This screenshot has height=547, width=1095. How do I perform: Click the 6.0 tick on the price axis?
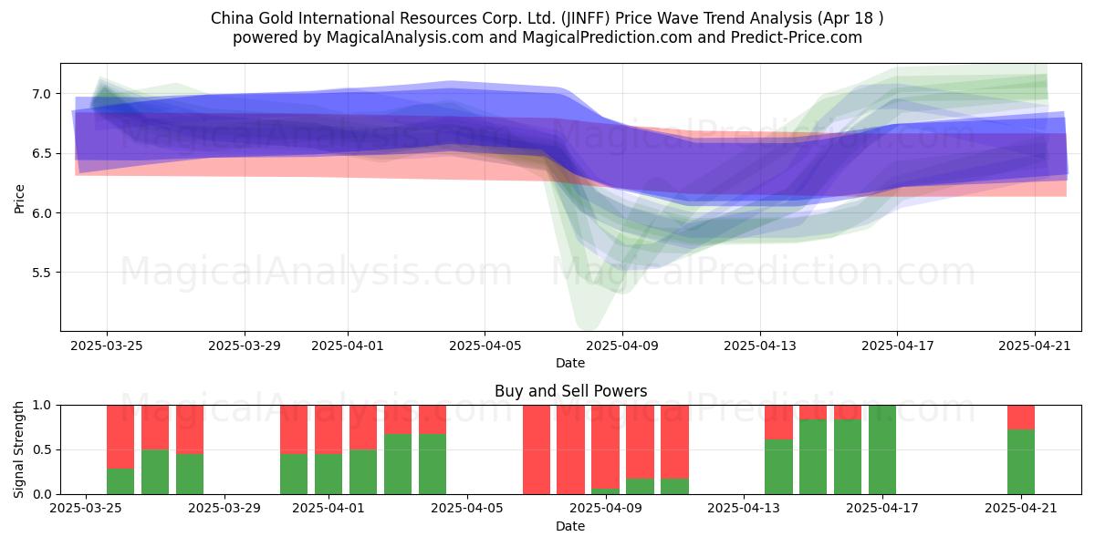point(42,213)
